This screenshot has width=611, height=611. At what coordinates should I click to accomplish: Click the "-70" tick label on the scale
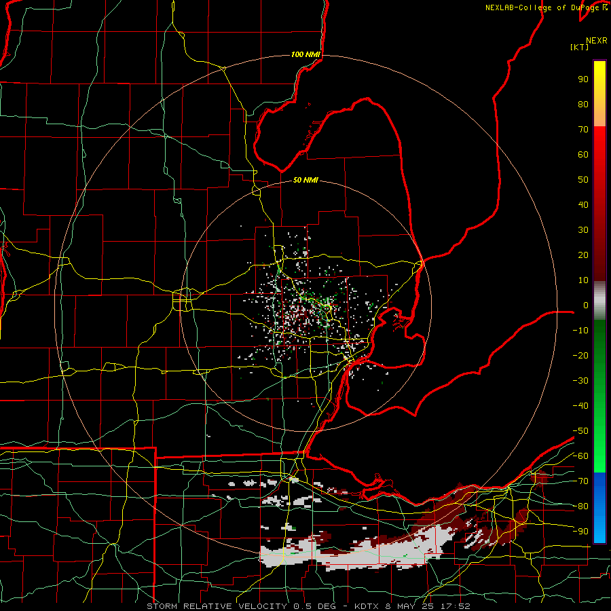pos(580,481)
